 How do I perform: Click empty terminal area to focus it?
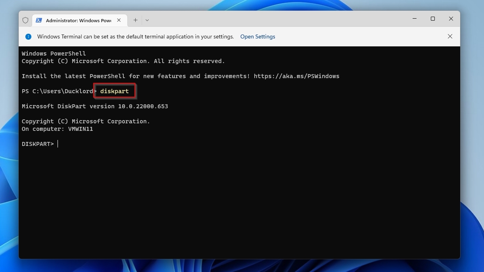tap(238, 198)
